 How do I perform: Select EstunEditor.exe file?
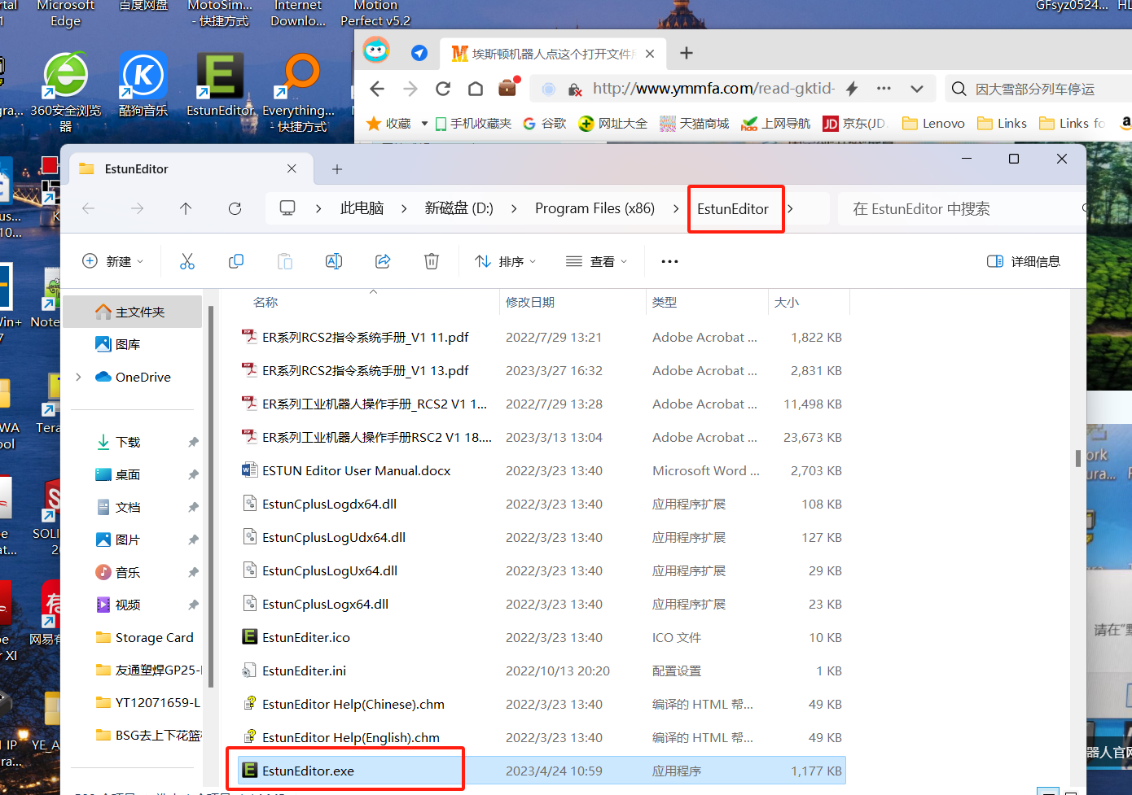308,771
